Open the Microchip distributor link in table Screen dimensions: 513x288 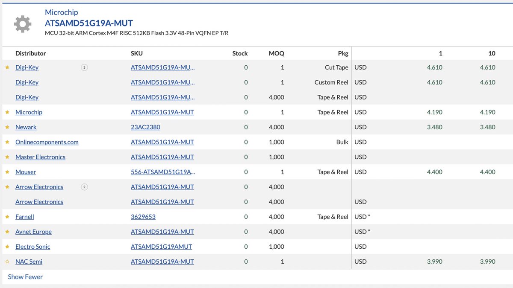point(29,112)
